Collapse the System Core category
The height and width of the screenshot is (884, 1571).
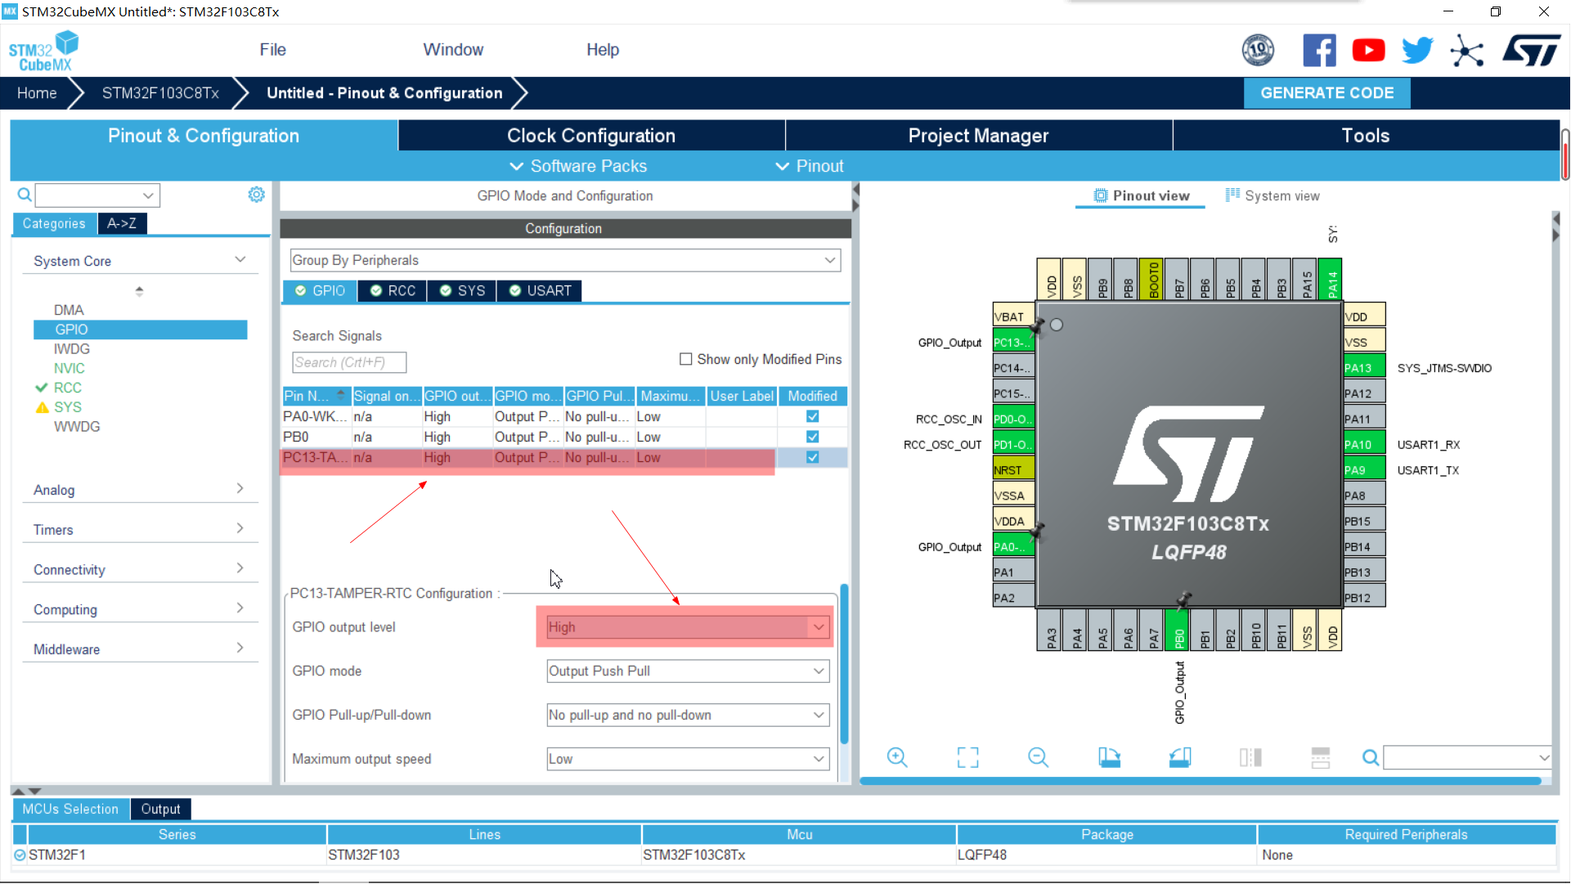pos(140,261)
